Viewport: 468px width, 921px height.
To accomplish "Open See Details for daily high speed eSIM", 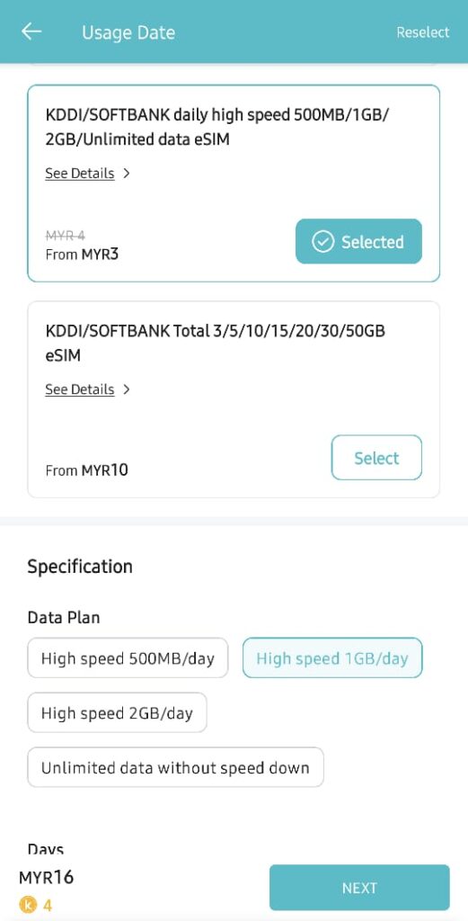I will (80, 174).
